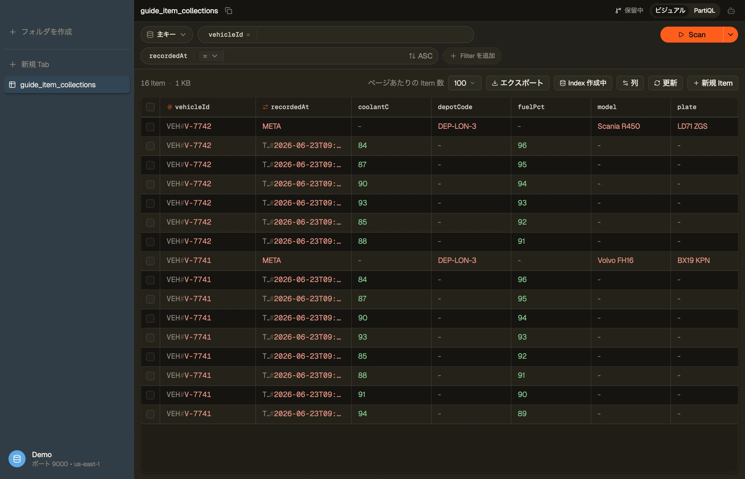745x479 pixels.
Task: Click the 保留中 branch status icon
Action: [618, 11]
